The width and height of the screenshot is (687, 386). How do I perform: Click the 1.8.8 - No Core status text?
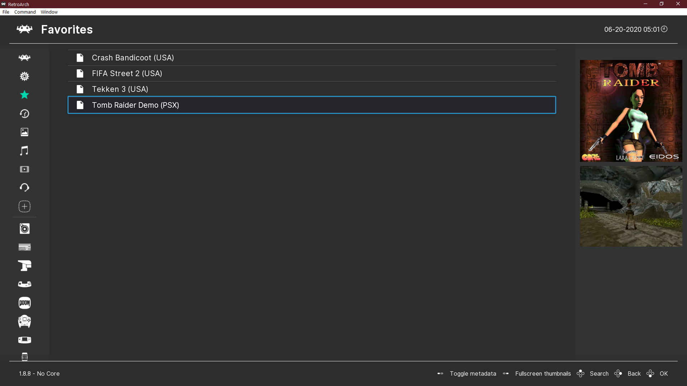tap(39, 373)
